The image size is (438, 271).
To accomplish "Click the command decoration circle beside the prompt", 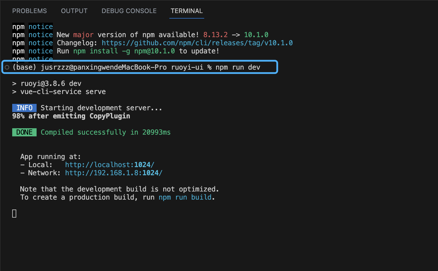I will click(x=7, y=67).
